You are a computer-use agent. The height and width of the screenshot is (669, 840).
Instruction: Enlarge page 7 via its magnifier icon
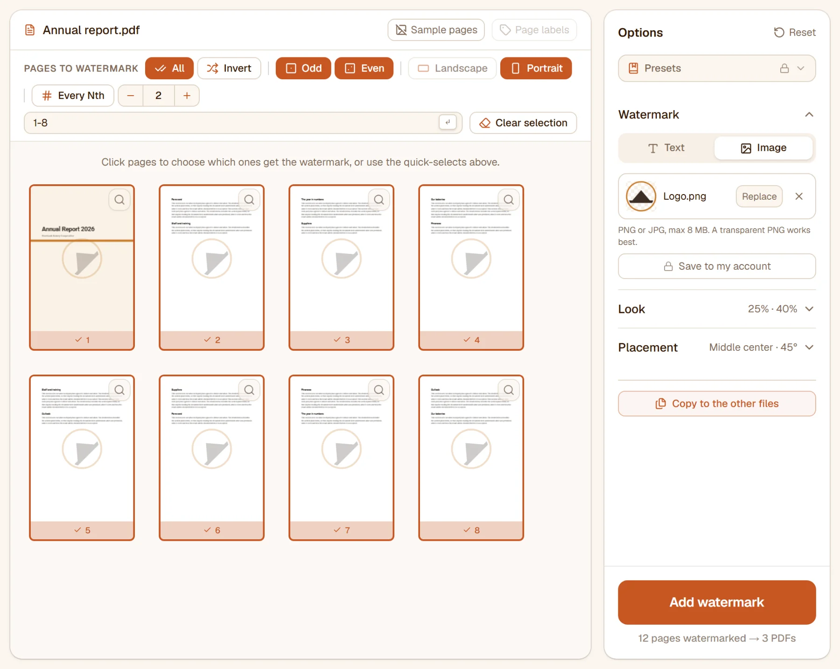pos(379,390)
